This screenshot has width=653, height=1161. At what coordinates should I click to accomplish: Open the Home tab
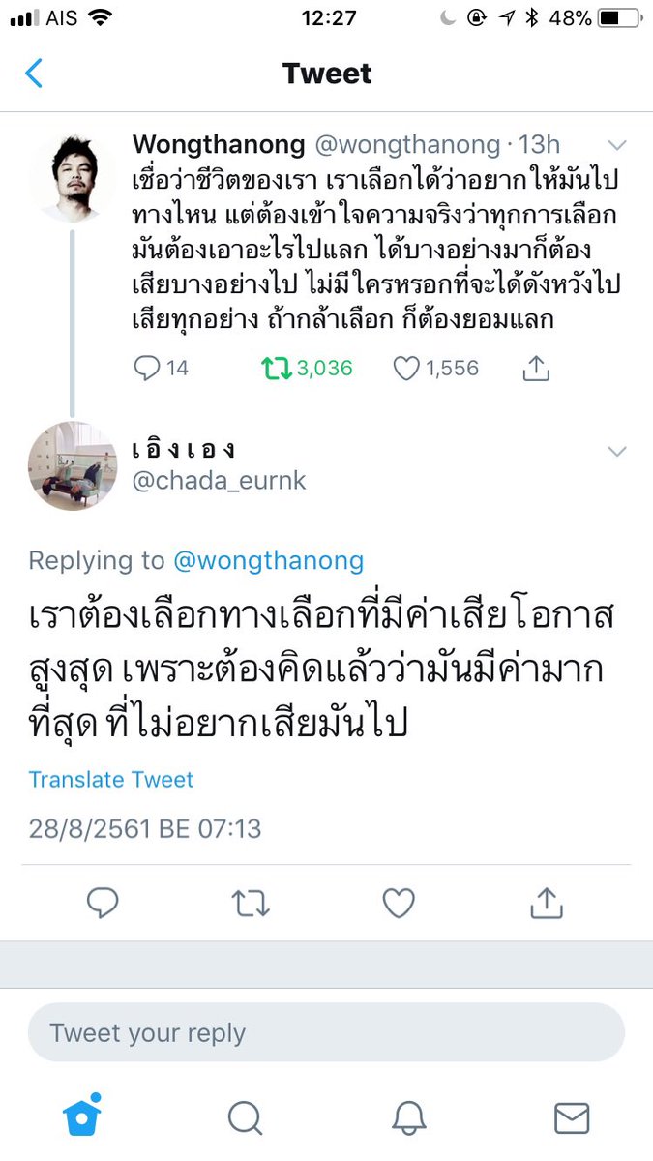click(83, 1116)
